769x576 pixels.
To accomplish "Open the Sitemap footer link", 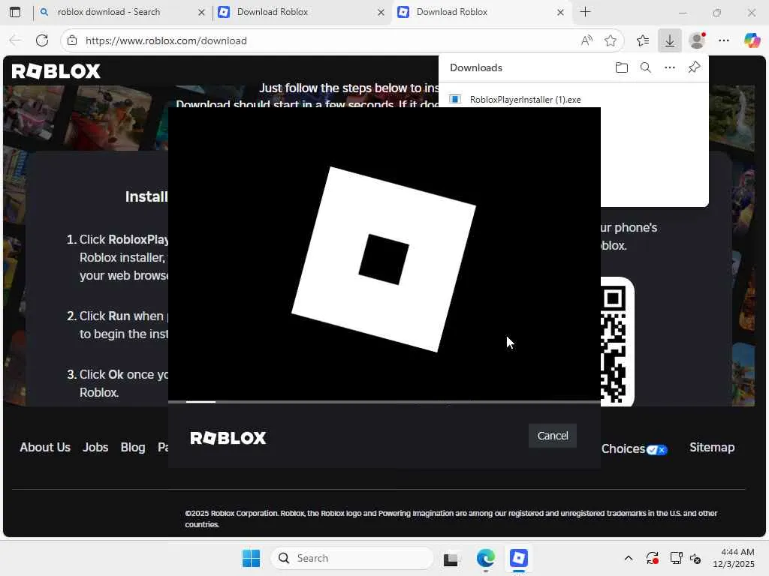I will [x=712, y=447].
